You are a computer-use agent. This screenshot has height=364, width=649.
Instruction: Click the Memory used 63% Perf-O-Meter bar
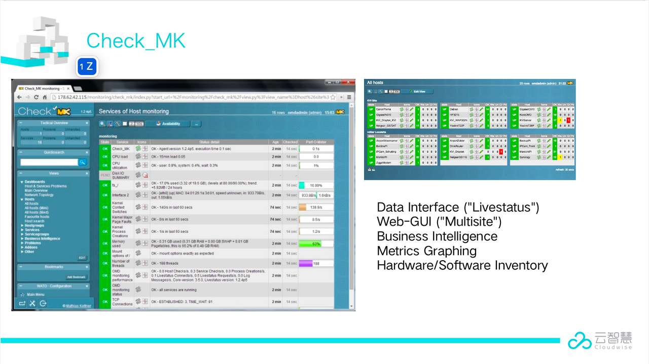316,244
